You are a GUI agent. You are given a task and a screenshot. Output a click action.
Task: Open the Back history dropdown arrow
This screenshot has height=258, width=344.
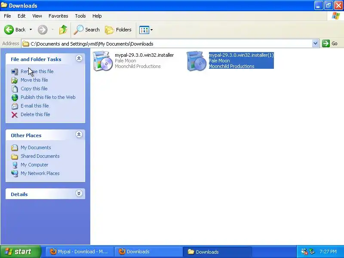[31, 30]
